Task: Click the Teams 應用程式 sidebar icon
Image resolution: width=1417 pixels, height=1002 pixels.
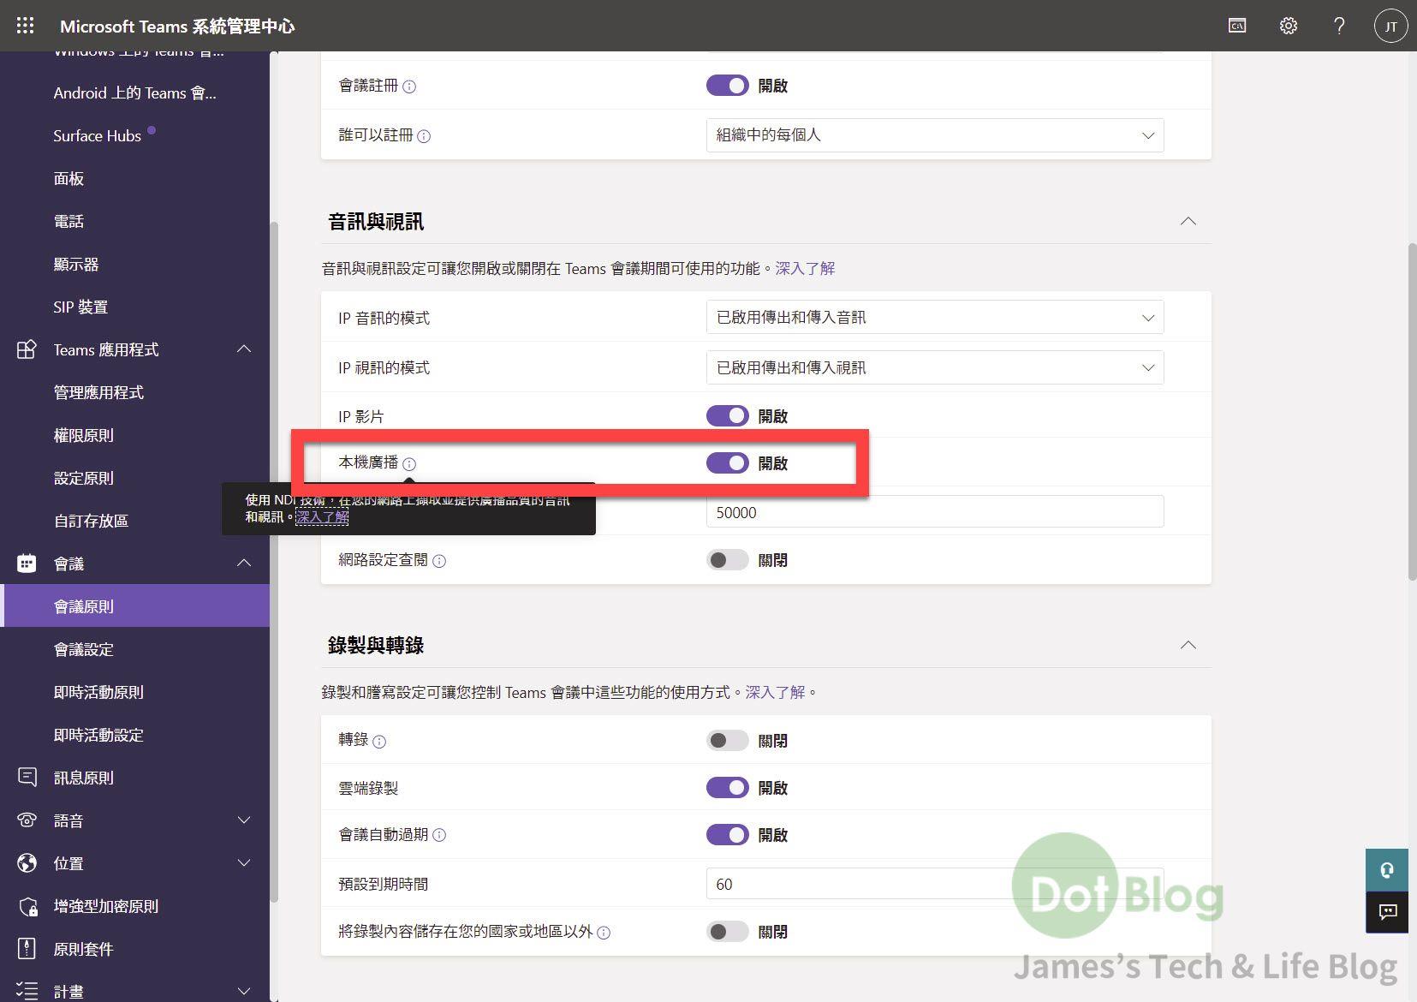Action: point(27,349)
